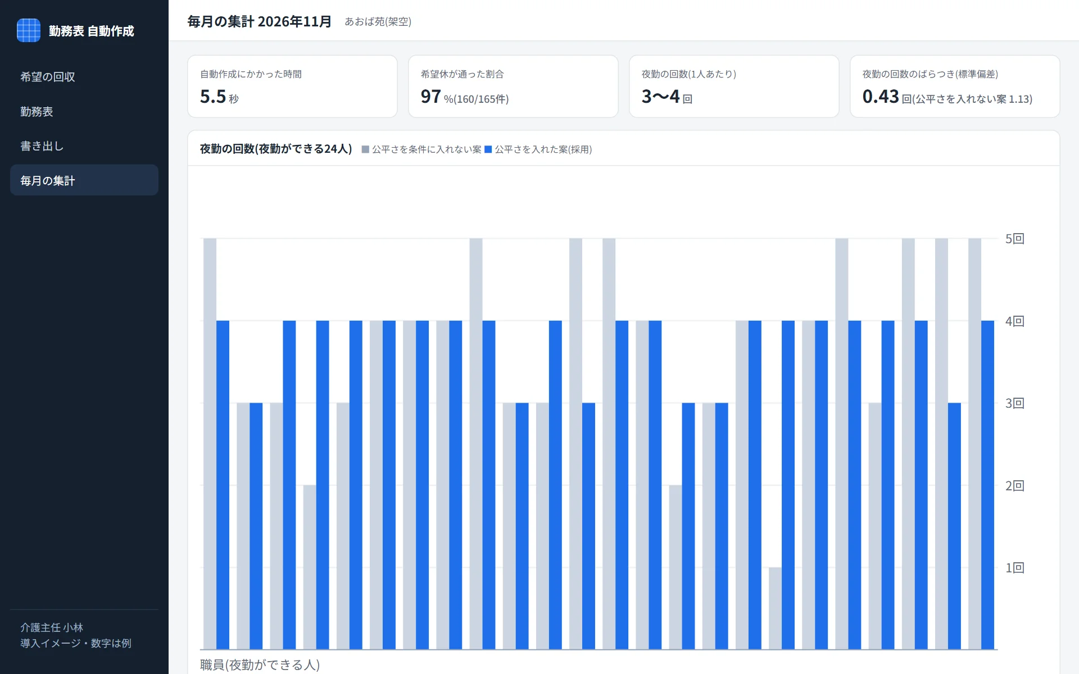
Task: Click the 1回 axis label
Action: tap(1014, 568)
